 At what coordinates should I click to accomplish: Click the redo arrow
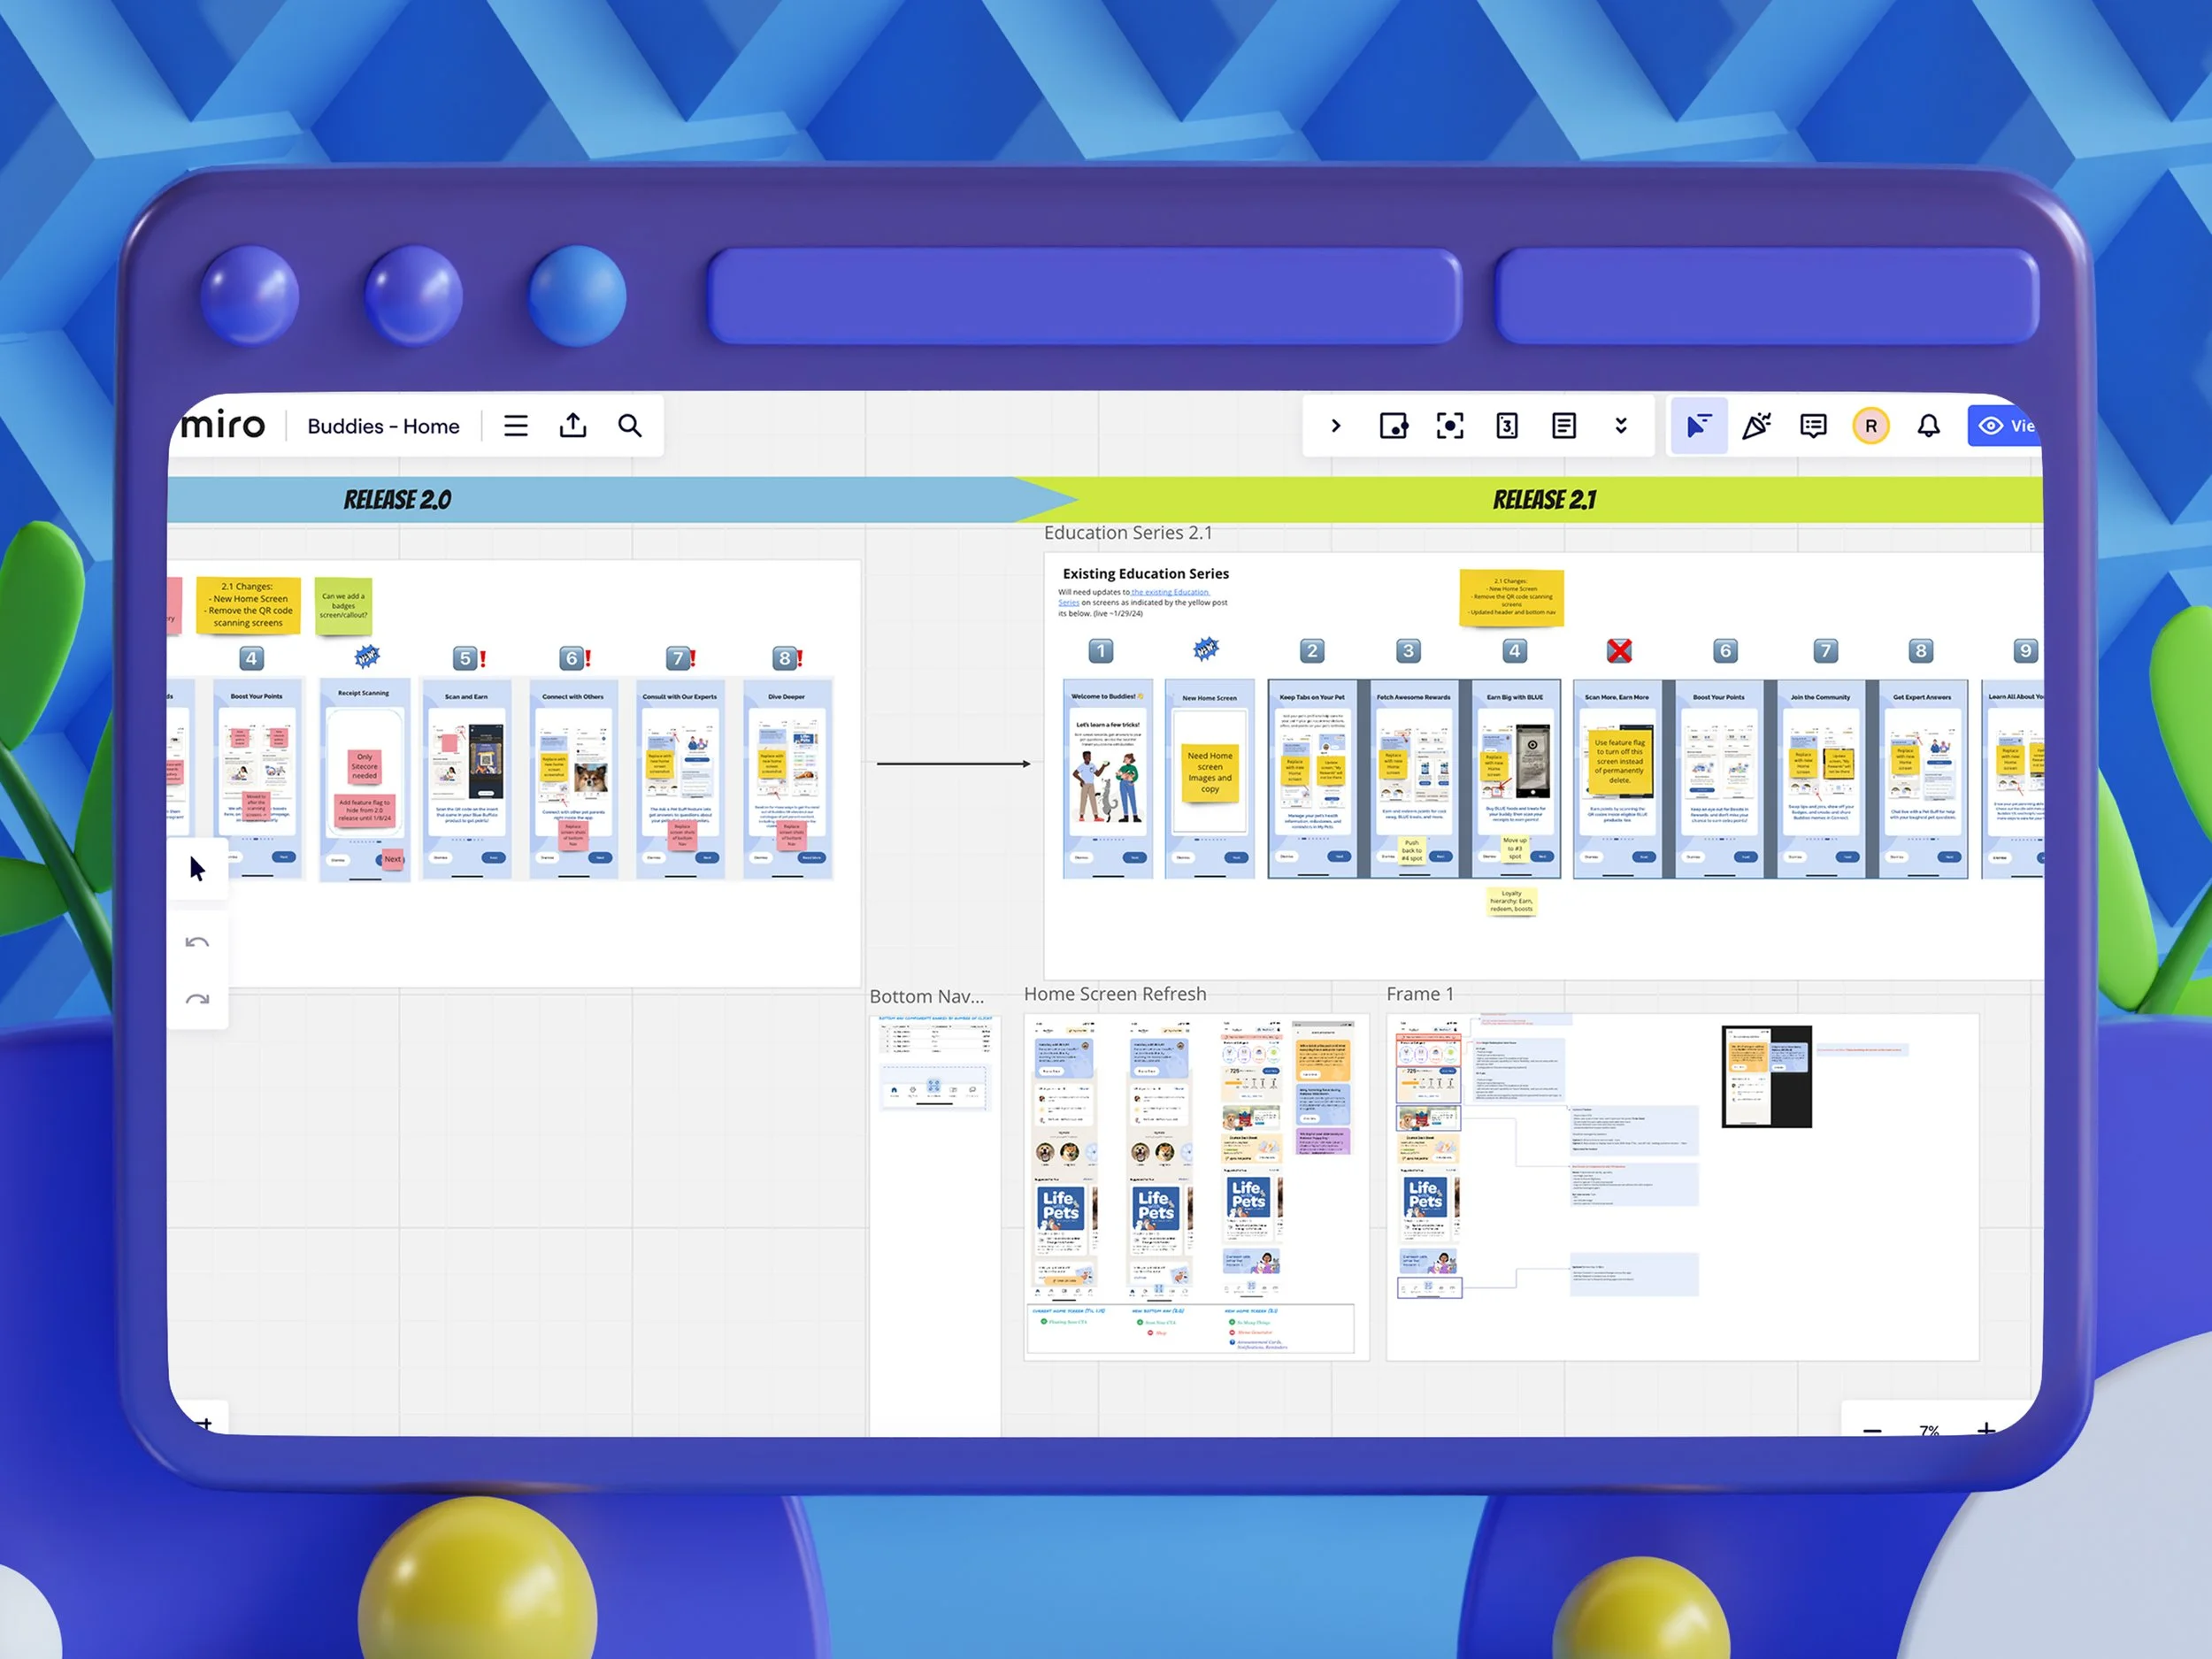pyautogui.click(x=197, y=999)
